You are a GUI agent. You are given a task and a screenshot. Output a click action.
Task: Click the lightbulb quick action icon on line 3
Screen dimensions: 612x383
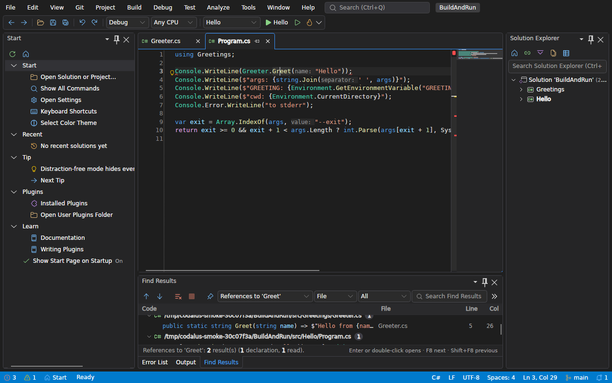173,72
